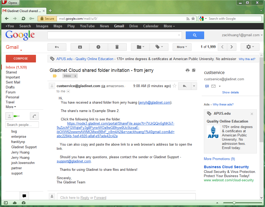Open the settings gear menu
The width and height of the screenshot is (265, 207).
pyautogui.click(x=250, y=47)
